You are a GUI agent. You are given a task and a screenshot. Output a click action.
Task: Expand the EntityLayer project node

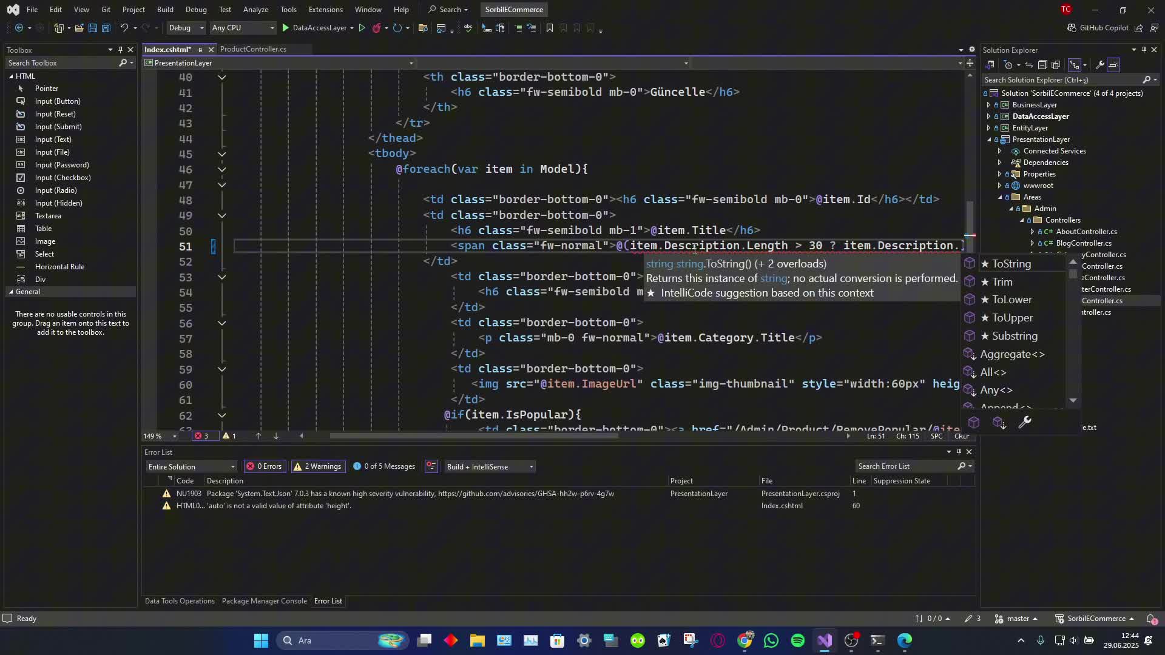coord(988,128)
